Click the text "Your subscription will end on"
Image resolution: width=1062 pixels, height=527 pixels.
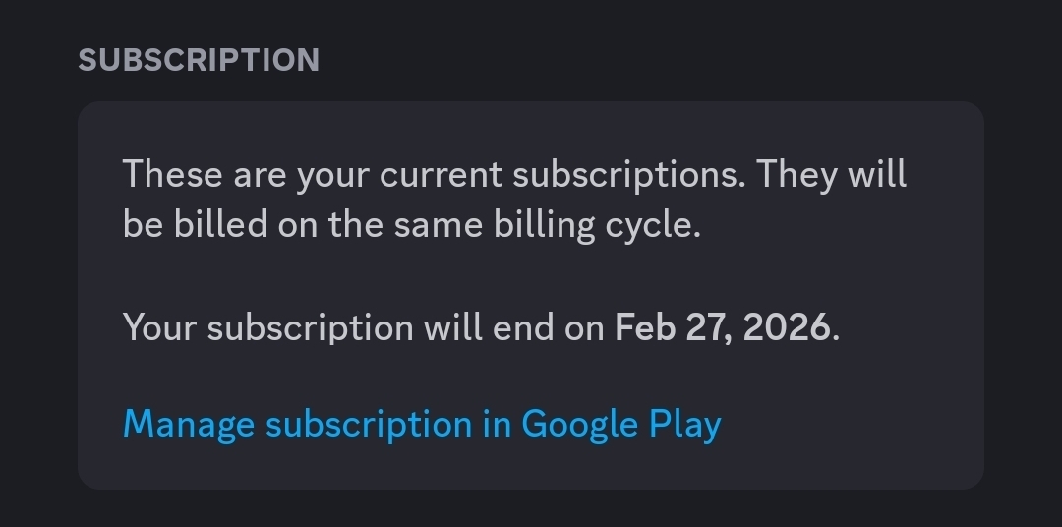pos(363,327)
